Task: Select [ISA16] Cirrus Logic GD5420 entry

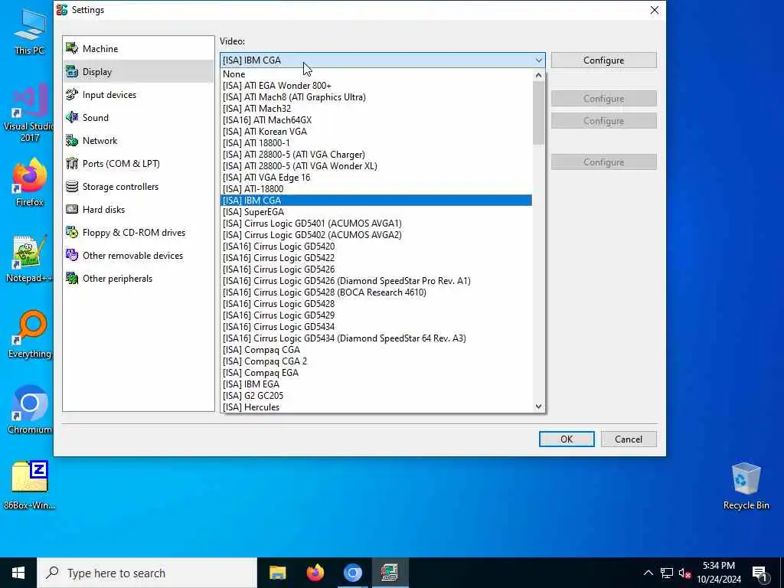Action: [376, 247]
